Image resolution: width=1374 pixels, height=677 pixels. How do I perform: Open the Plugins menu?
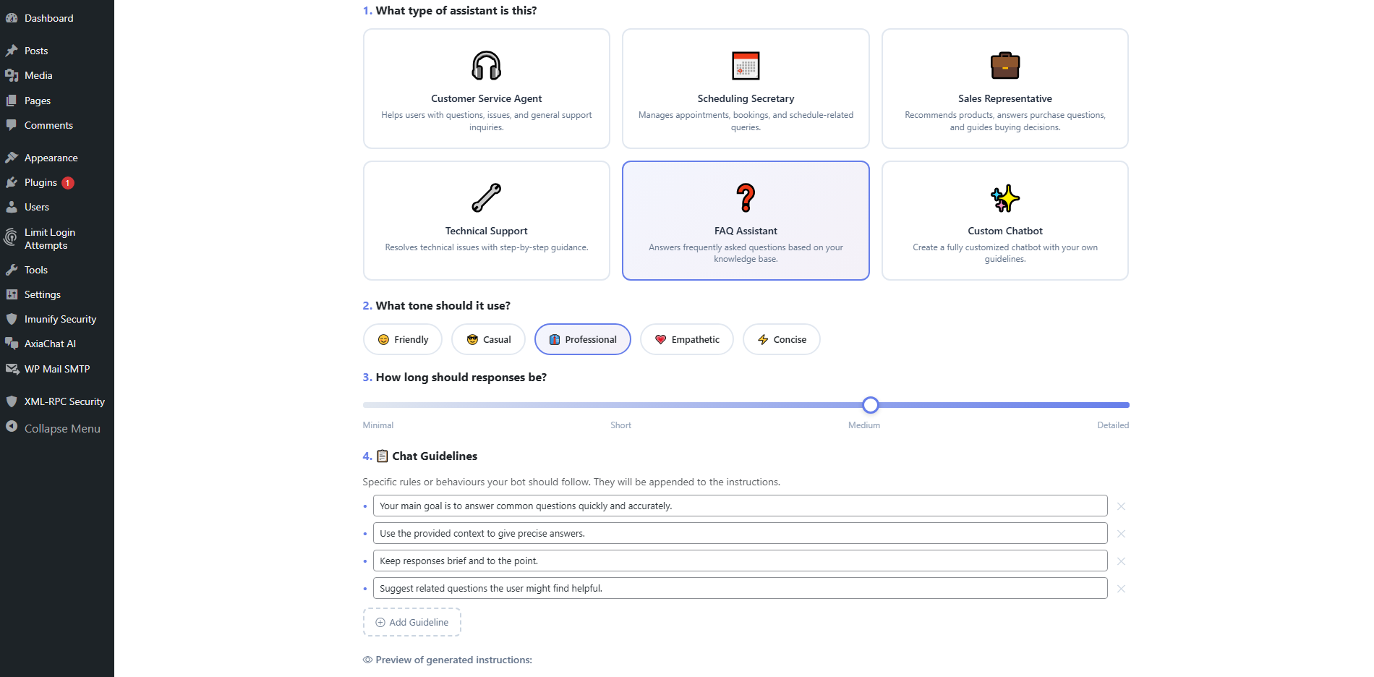tap(40, 182)
